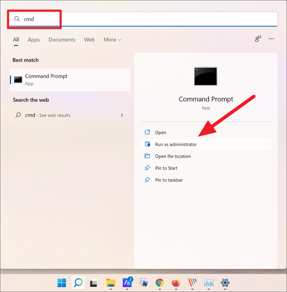Click the Command Prompt title in the preview pane
287x292 pixels.
206,99
